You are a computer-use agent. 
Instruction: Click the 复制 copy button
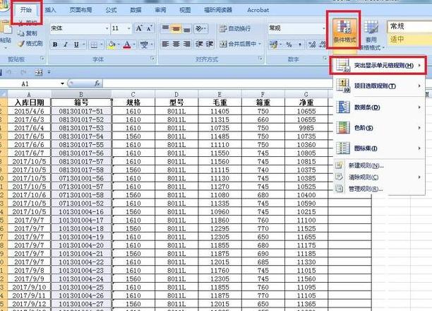(x=28, y=33)
